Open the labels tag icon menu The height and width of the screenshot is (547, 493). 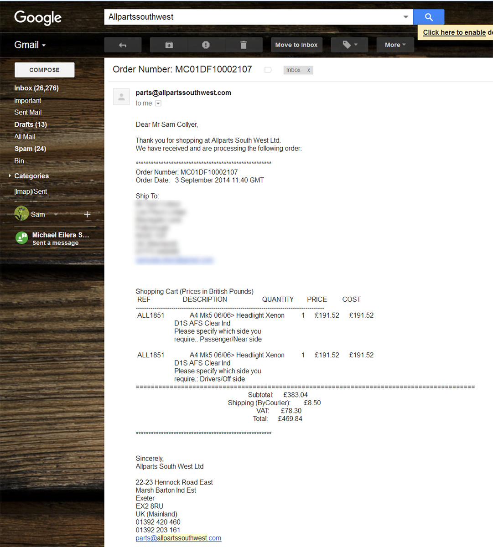click(x=349, y=45)
